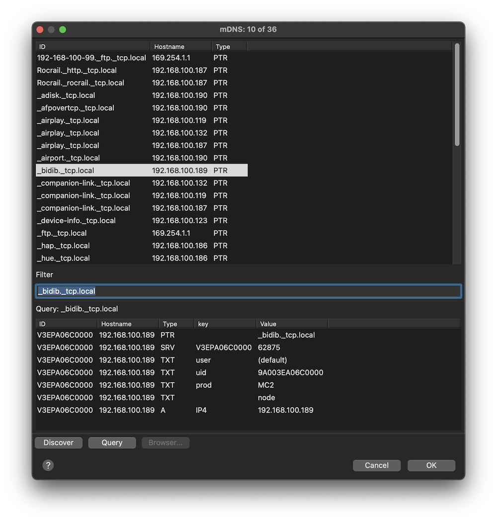Click the Value column header in query table
The height and width of the screenshot is (522, 497).
pyautogui.click(x=292, y=324)
